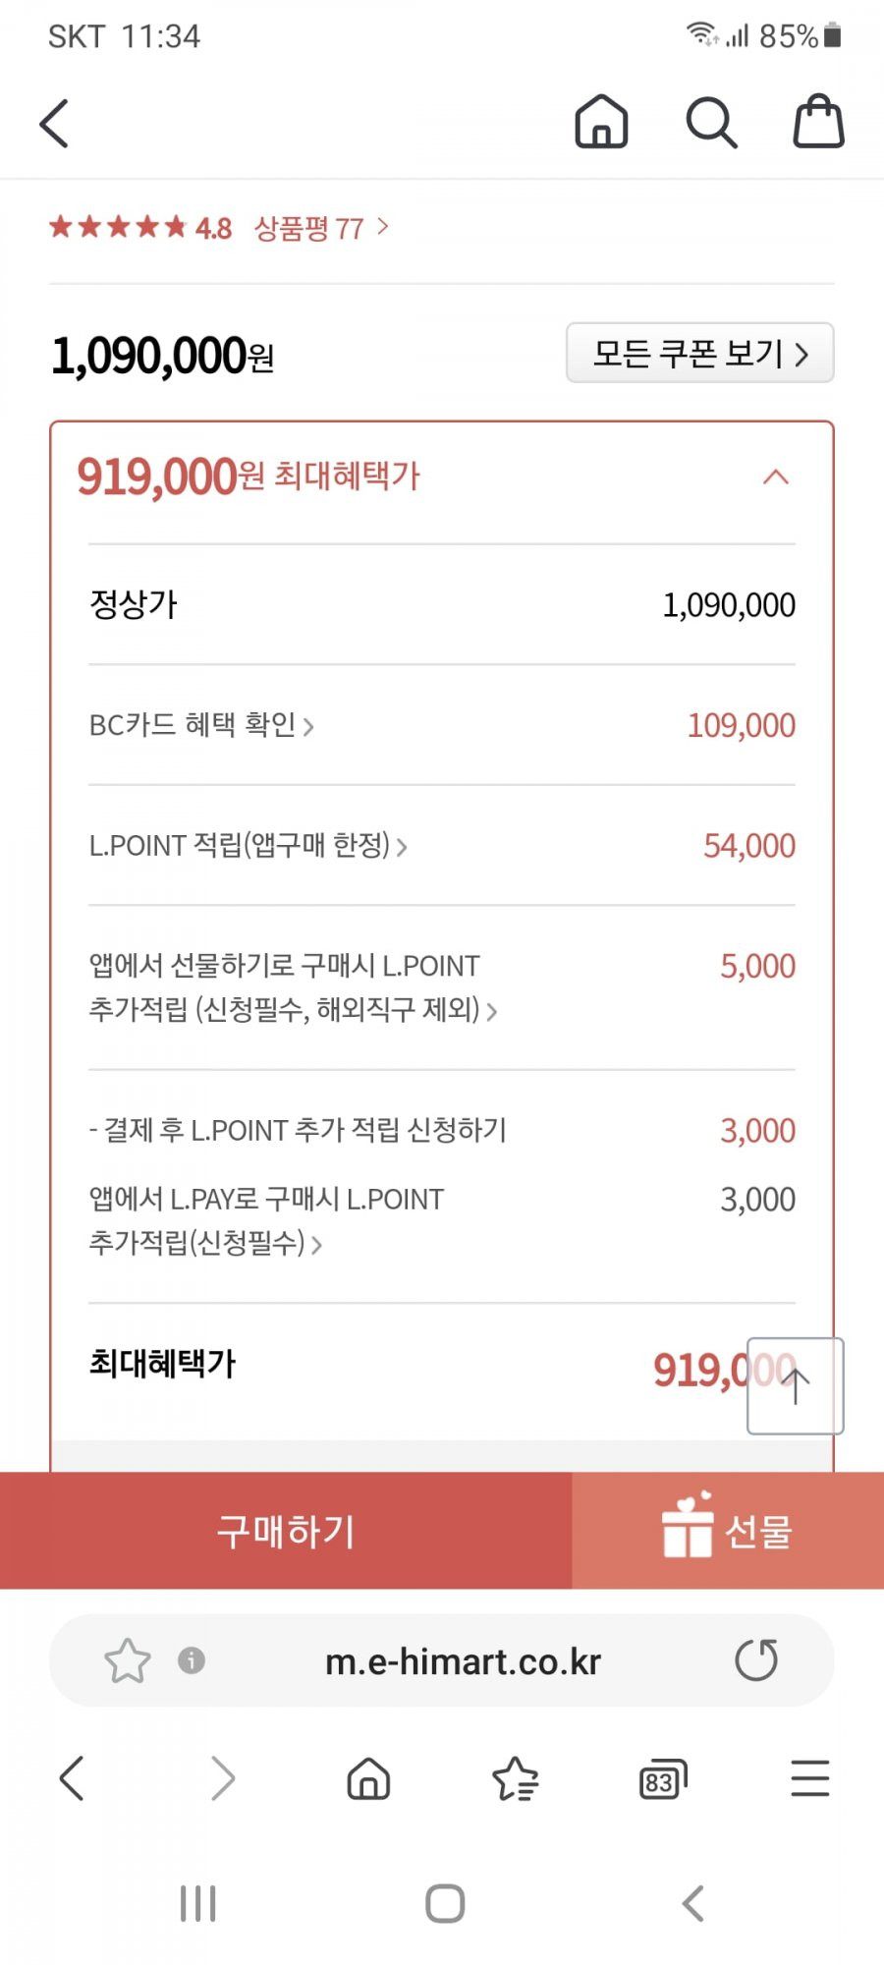Reload page with the refresh icon

coord(756,1660)
